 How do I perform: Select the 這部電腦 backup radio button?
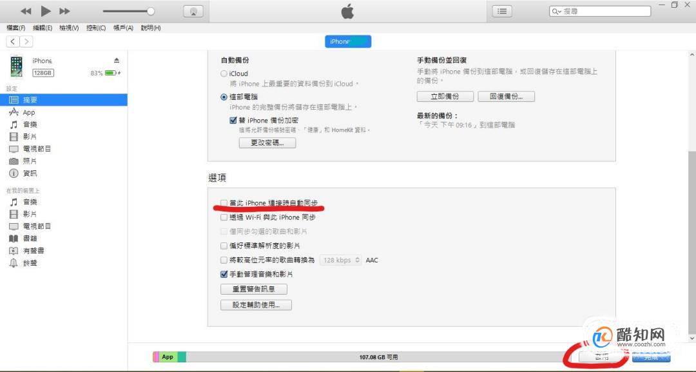pyautogui.click(x=224, y=97)
